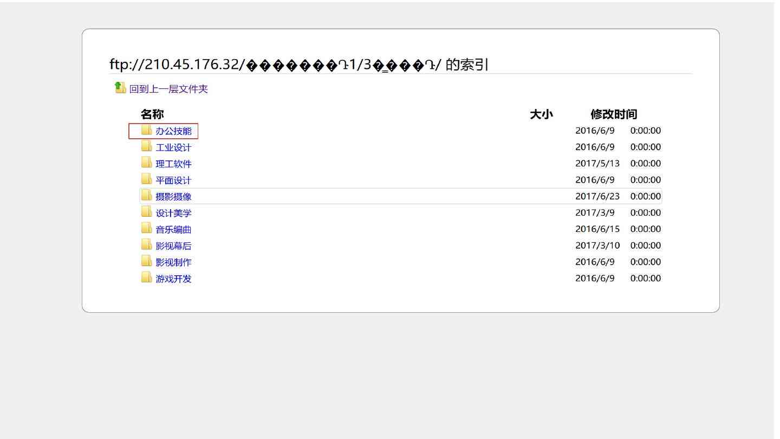Viewport: 780px width, 439px height.
Task: Open the 理工软件 folder link
Action: 173,164
